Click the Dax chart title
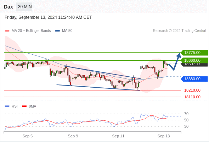The width and height of the screenshot is (209, 142). coord(9,7)
